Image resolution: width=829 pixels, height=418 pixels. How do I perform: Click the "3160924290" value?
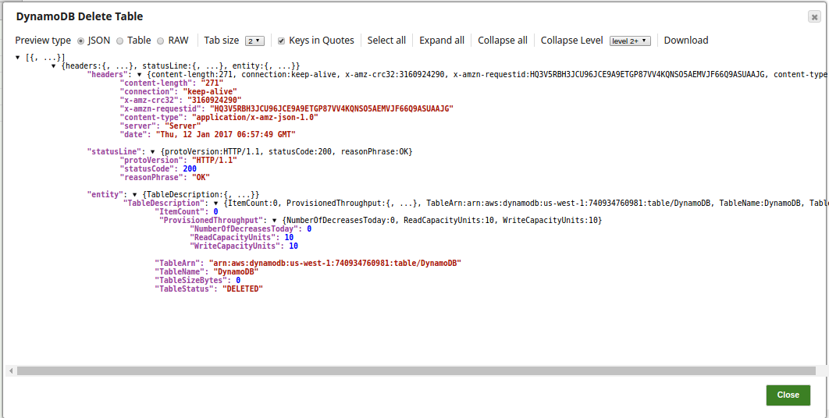tap(214, 100)
